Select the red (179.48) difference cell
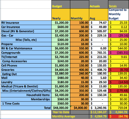 point(118,91)
